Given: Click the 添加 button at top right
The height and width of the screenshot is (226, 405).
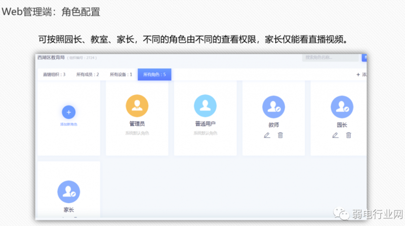Looking at the screenshot, I should point(361,74).
